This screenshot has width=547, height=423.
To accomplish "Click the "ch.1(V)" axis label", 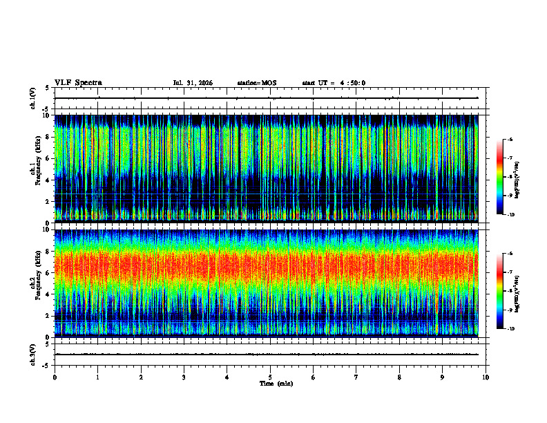I will point(33,98).
